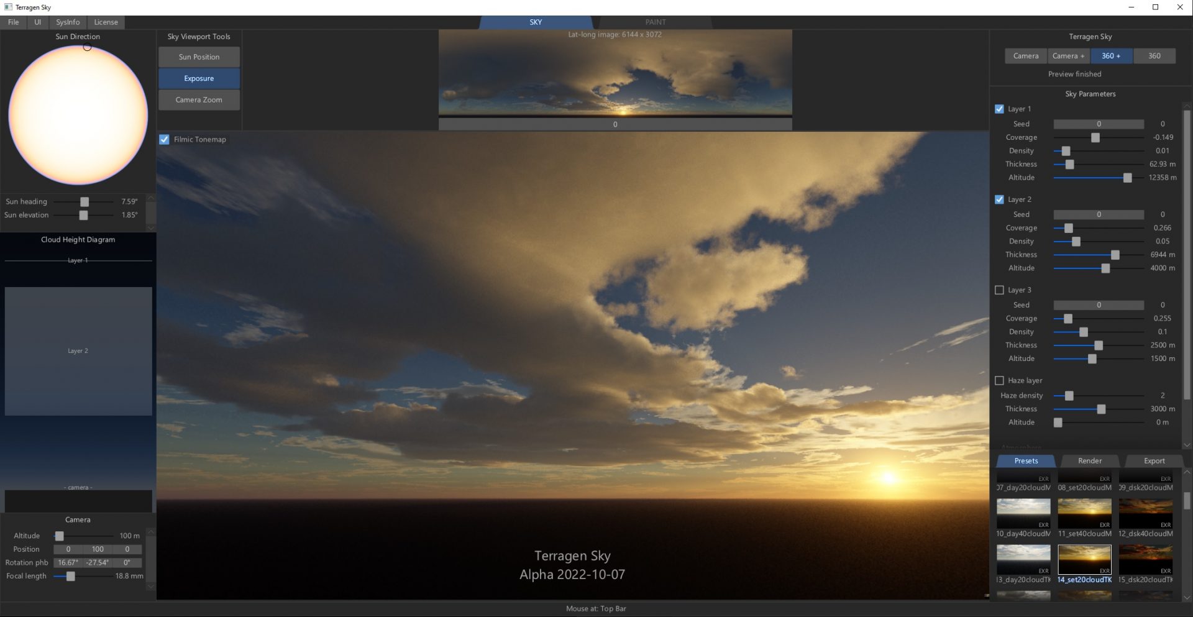Screen dimensions: 1193x617
Task: Load the 10_day40cloudM preset thumbnail
Action: coord(1023,513)
